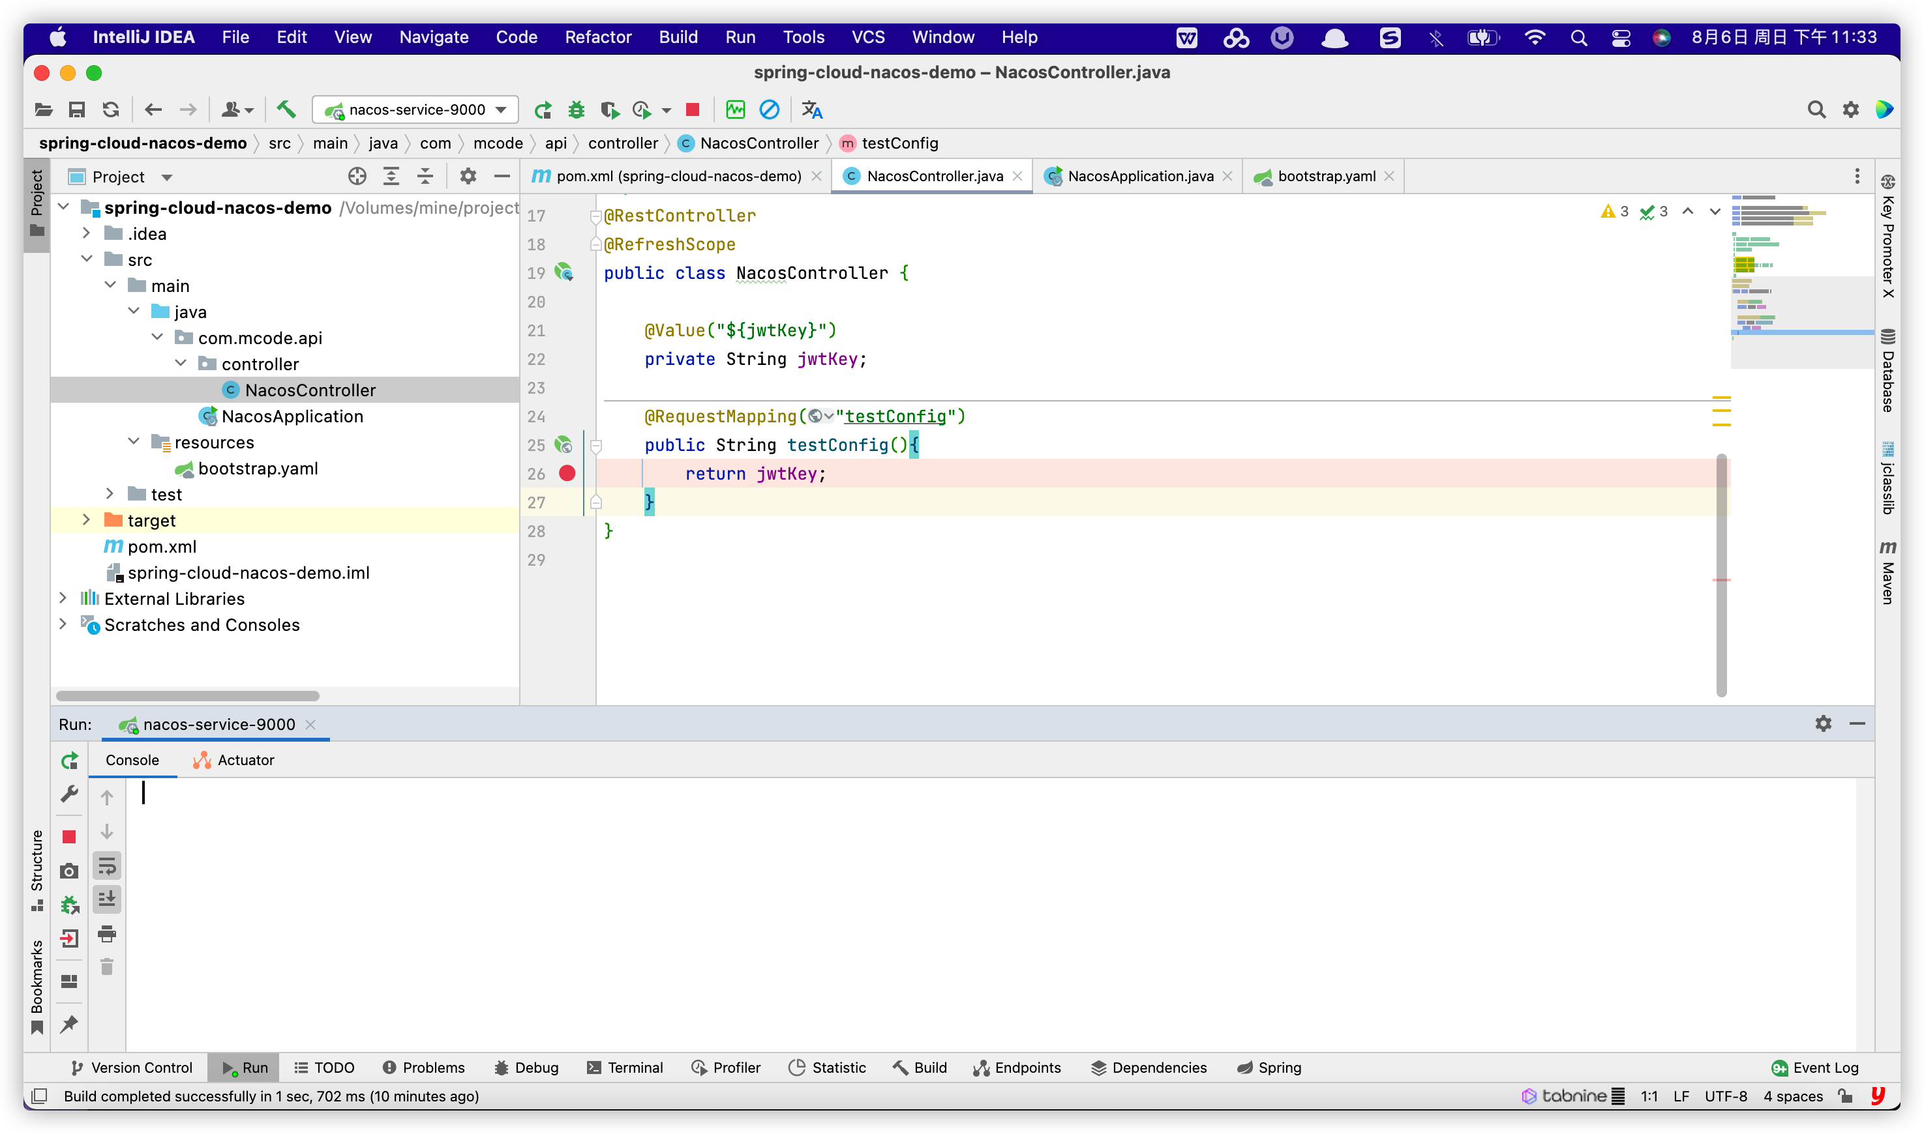Start debugging with the green bug icon
This screenshot has height=1134, width=1924.
pyautogui.click(x=577, y=110)
